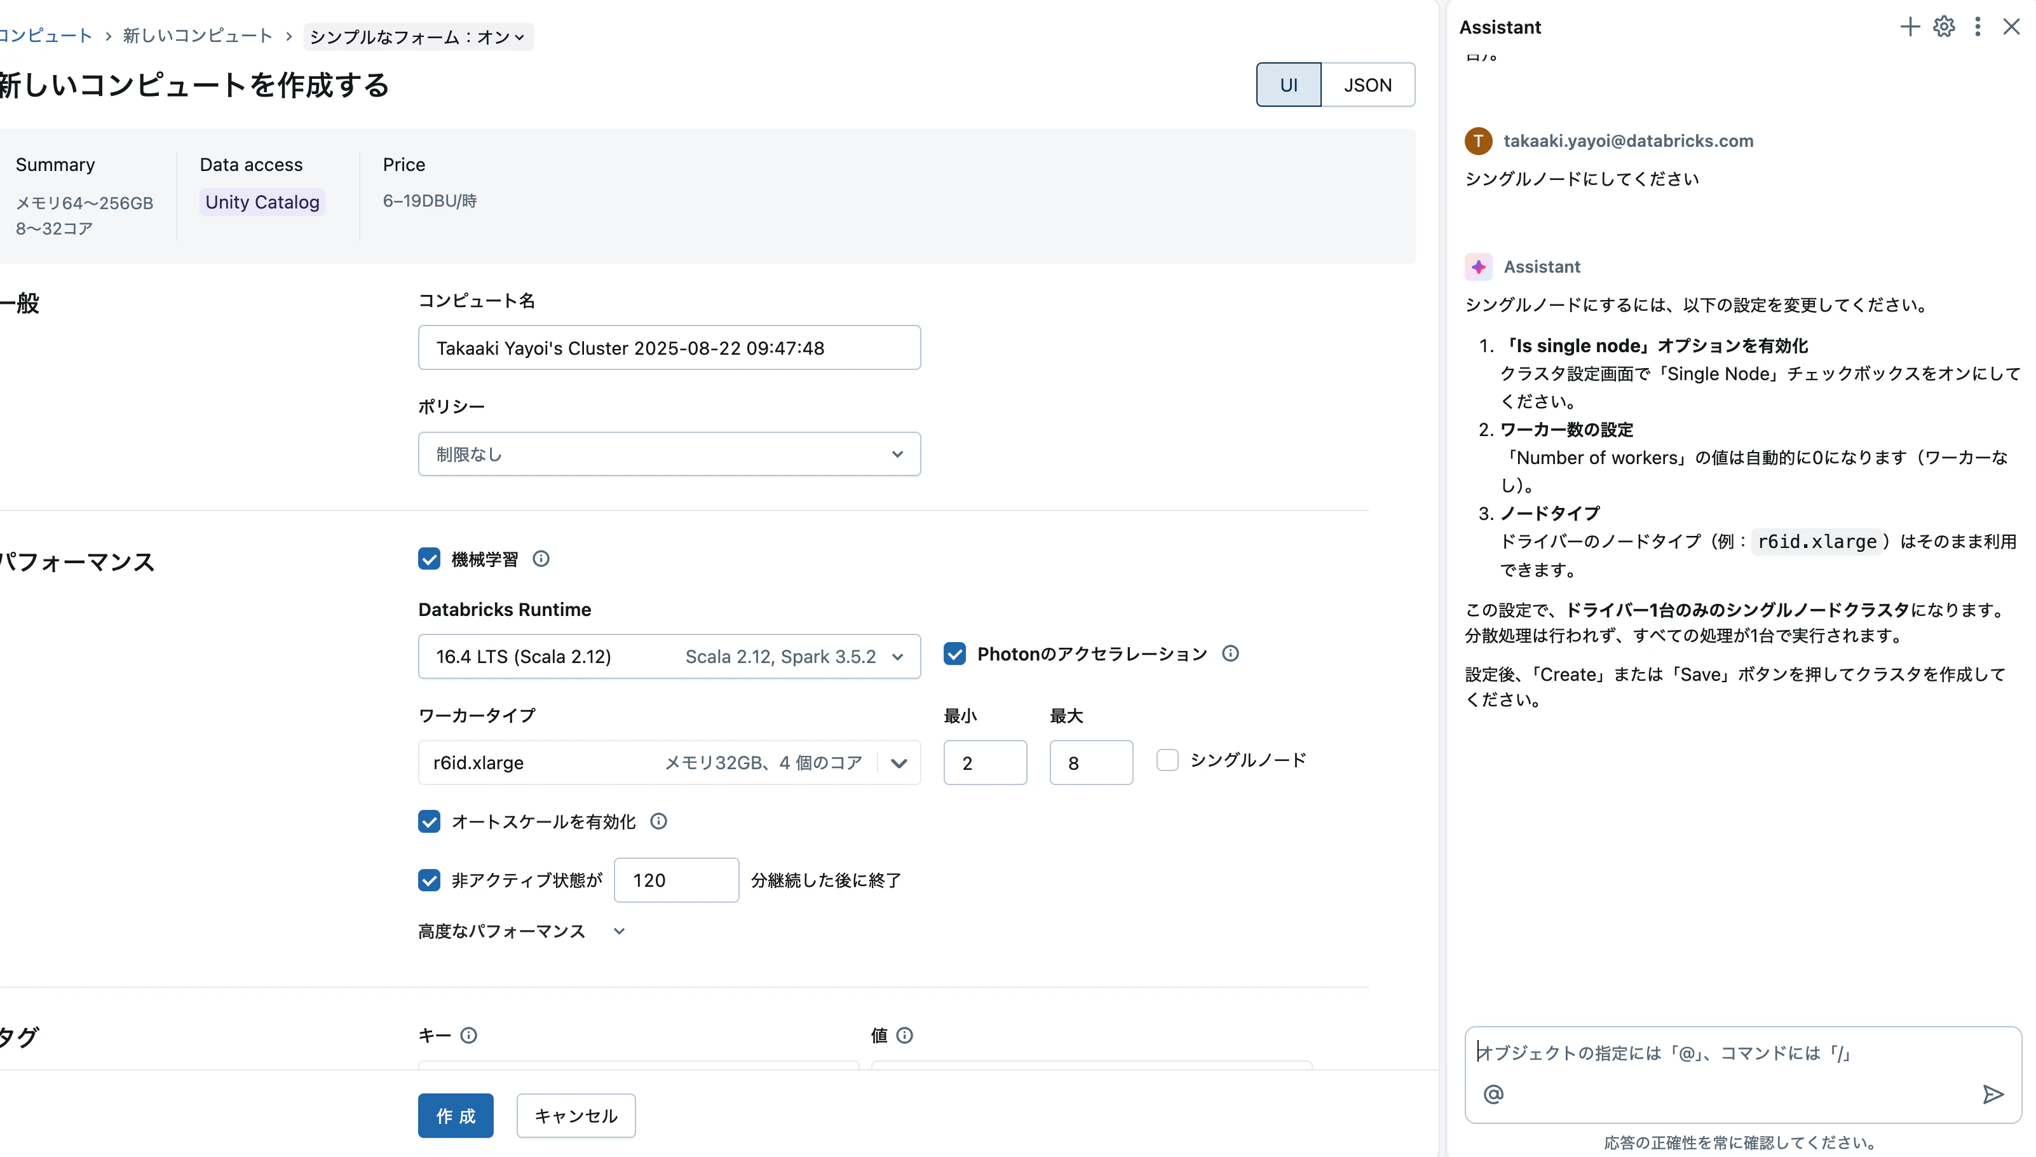Click the r6id.xlarge code snippet in Assistant reply
This screenshot has width=2036, height=1157.
pos(1817,542)
